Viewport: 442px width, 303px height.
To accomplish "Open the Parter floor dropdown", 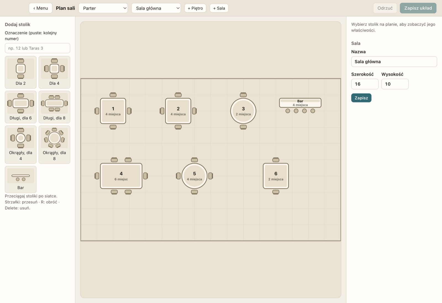I will tap(103, 8).
